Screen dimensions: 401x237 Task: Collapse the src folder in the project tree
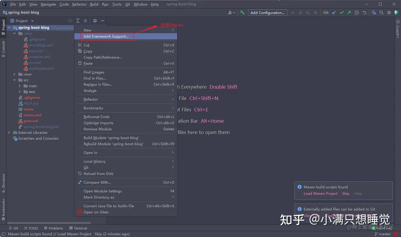(14, 80)
